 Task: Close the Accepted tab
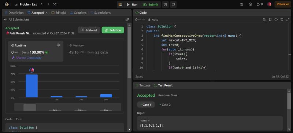click(x=47, y=13)
